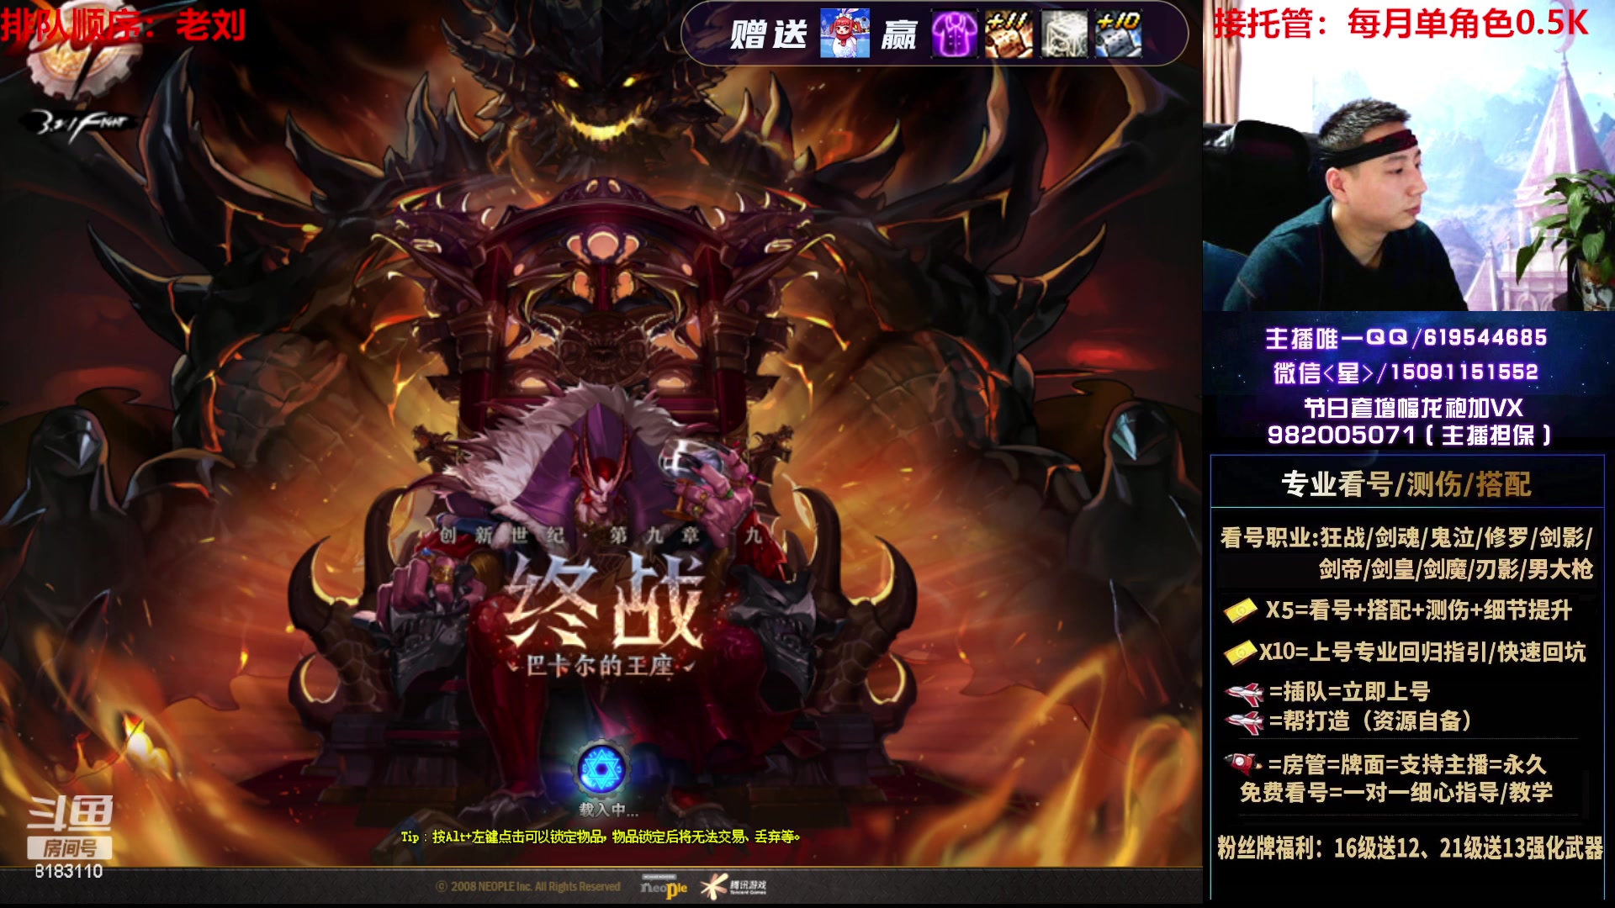The height and width of the screenshot is (908, 1615).
Task: Click the 排队顺序: 老刘 banner
Action: pos(124,25)
